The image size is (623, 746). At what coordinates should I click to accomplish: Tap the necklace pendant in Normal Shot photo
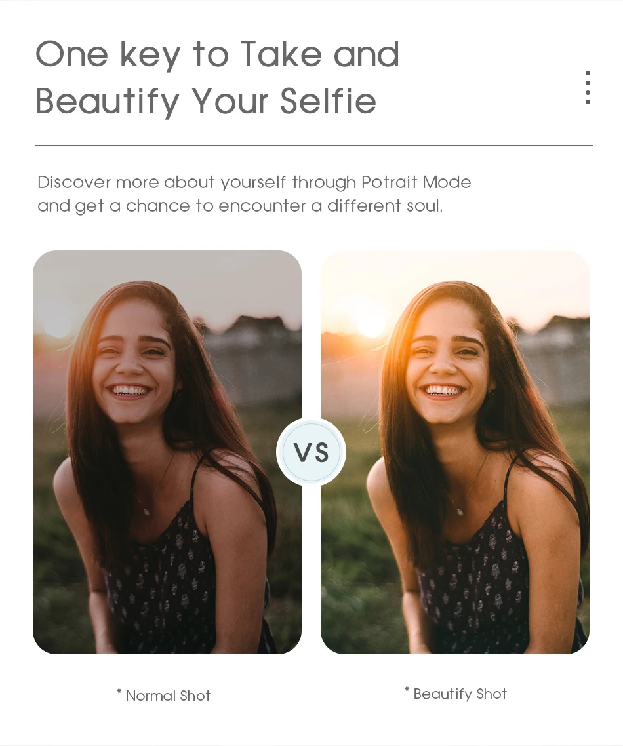coord(146,512)
